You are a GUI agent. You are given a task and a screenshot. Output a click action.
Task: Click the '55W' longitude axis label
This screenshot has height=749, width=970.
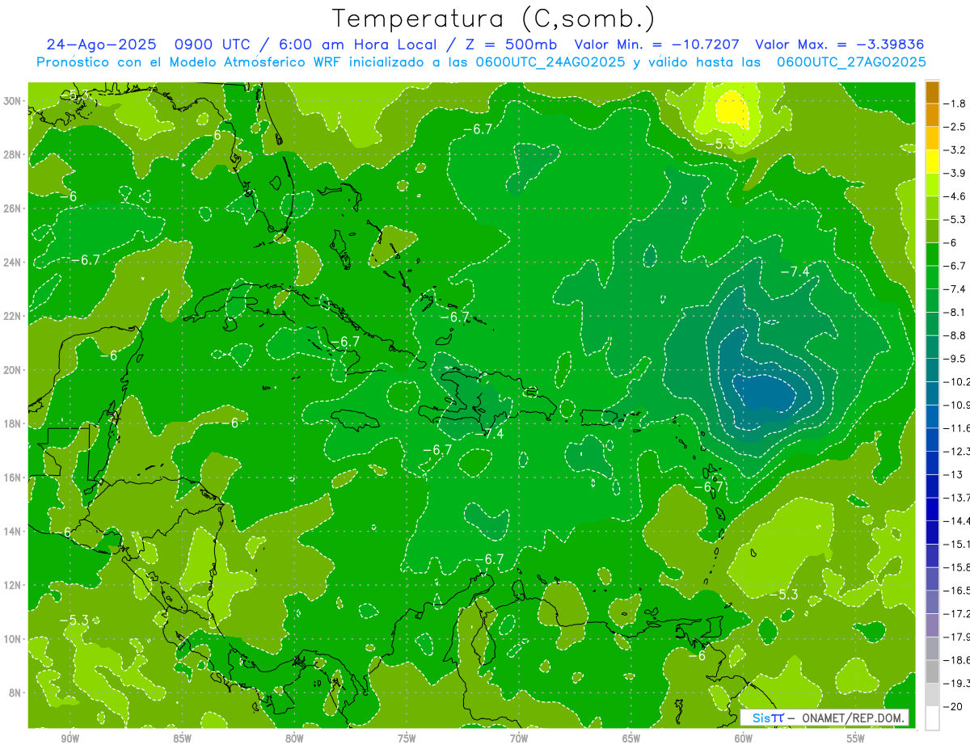pos(856,738)
